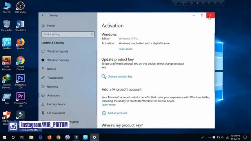This screenshot has width=251, height=141.
Task: Open For developers settings
Action: pos(53,113)
